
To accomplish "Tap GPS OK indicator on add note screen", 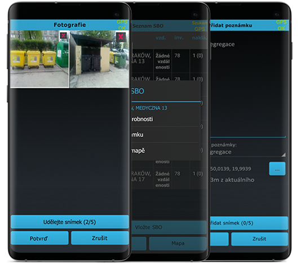I will [281, 25].
